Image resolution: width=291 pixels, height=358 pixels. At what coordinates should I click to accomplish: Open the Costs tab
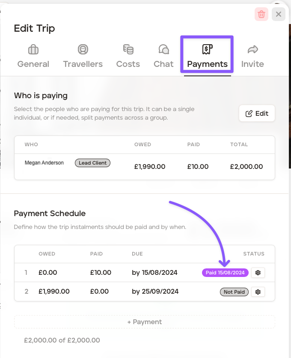point(128,64)
